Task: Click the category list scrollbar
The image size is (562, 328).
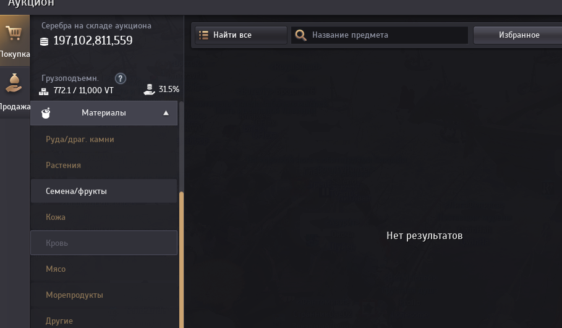Action: click(x=181, y=259)
